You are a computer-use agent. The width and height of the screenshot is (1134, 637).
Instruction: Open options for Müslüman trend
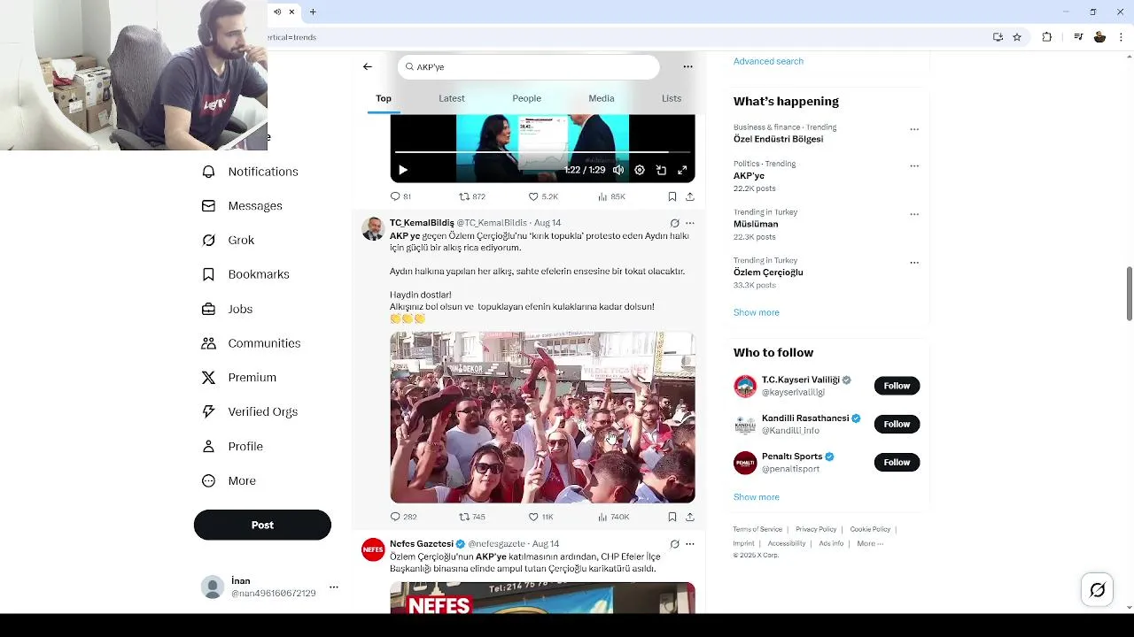tap(914, 214)
